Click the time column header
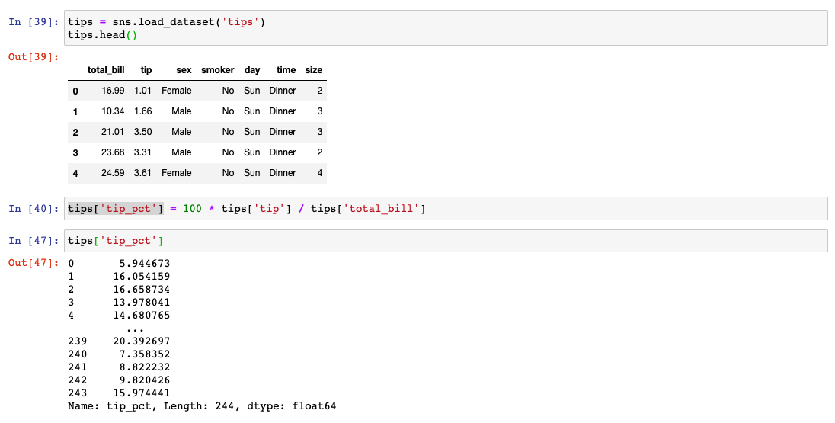The width and height of the screenshot is (835, 423). pyautogui.click(x=286, y=70)
